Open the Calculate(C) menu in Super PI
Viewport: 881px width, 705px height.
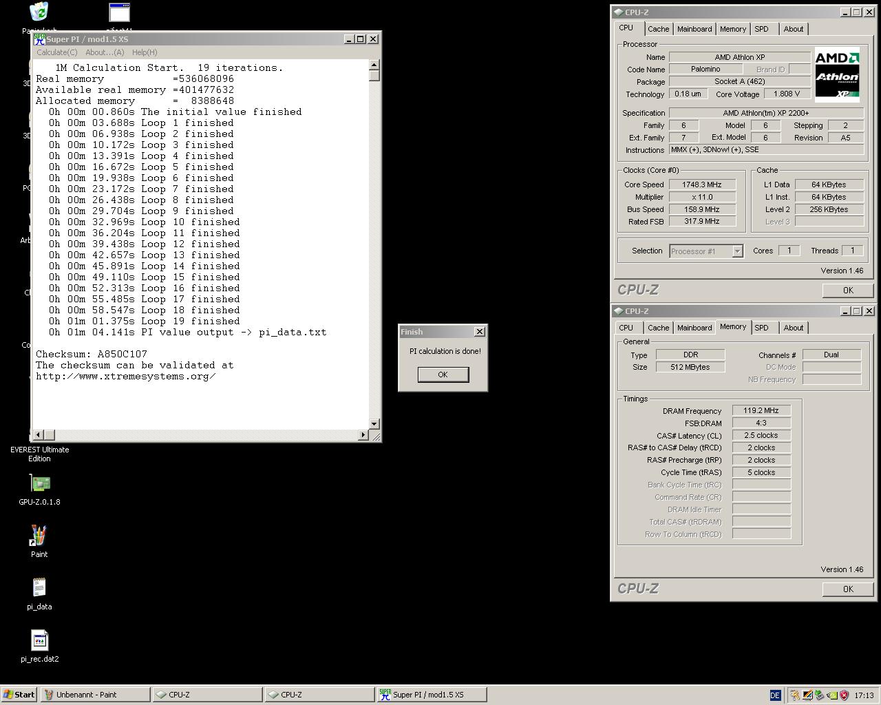click(x=56, y=52)
